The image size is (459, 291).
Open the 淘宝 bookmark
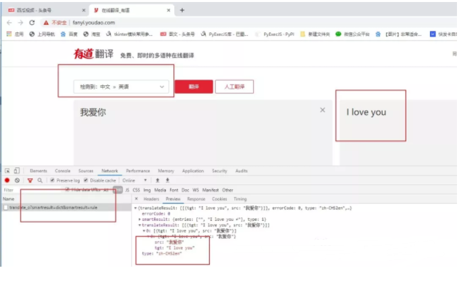[x=92, y=34]
